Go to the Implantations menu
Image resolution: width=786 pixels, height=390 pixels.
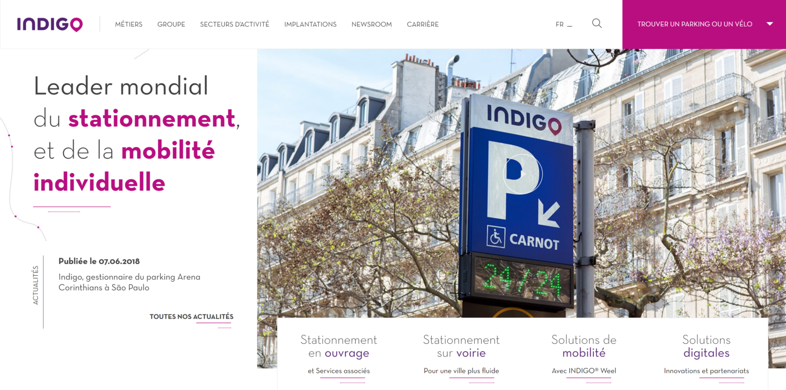[x=310, y=25]
